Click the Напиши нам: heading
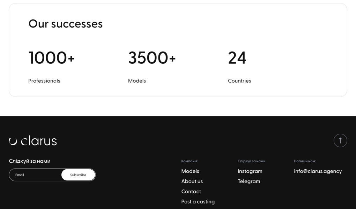Viewport: 356px width, 209px height. 305,161
